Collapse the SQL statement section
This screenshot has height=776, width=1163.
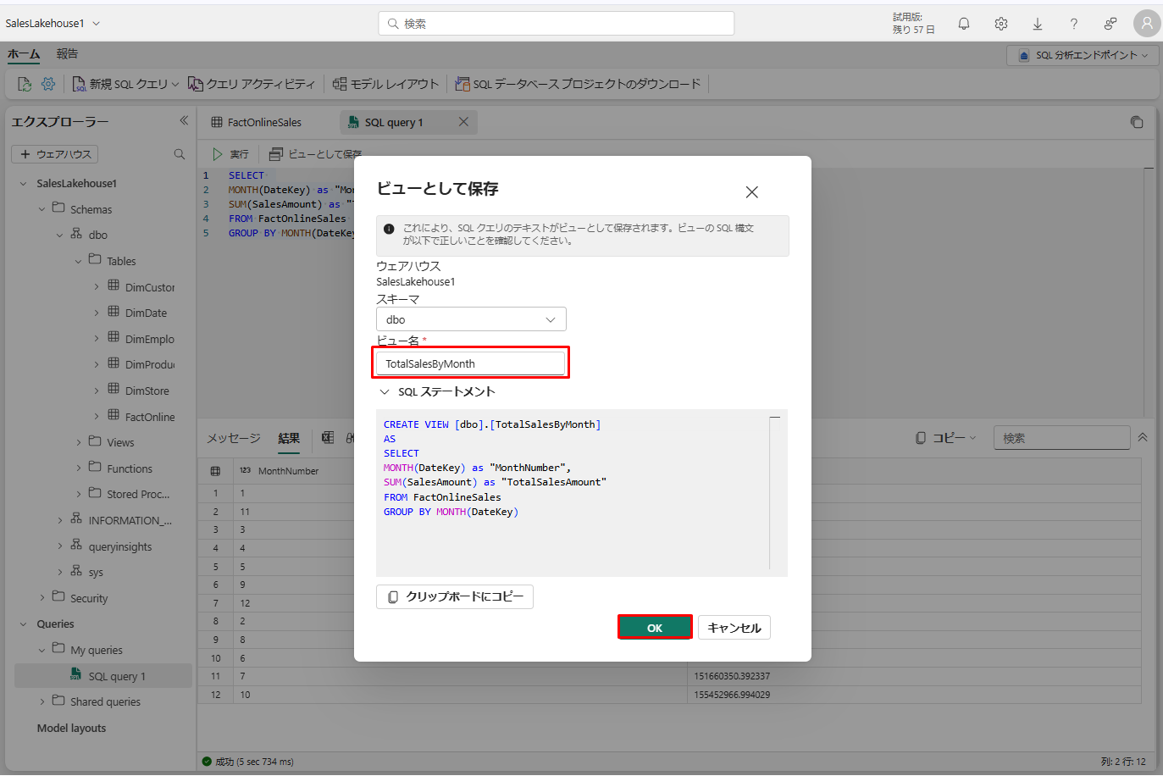(x=385, y=391)
